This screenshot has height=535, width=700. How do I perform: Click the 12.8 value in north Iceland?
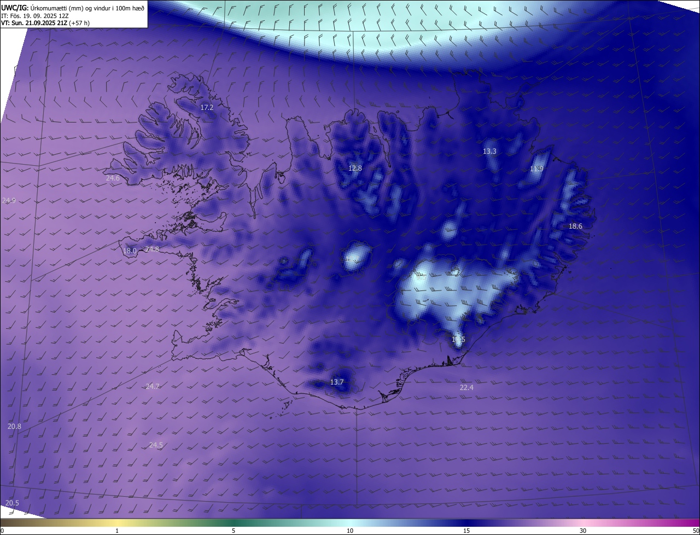pyautogui.click(x=355, y=168)
